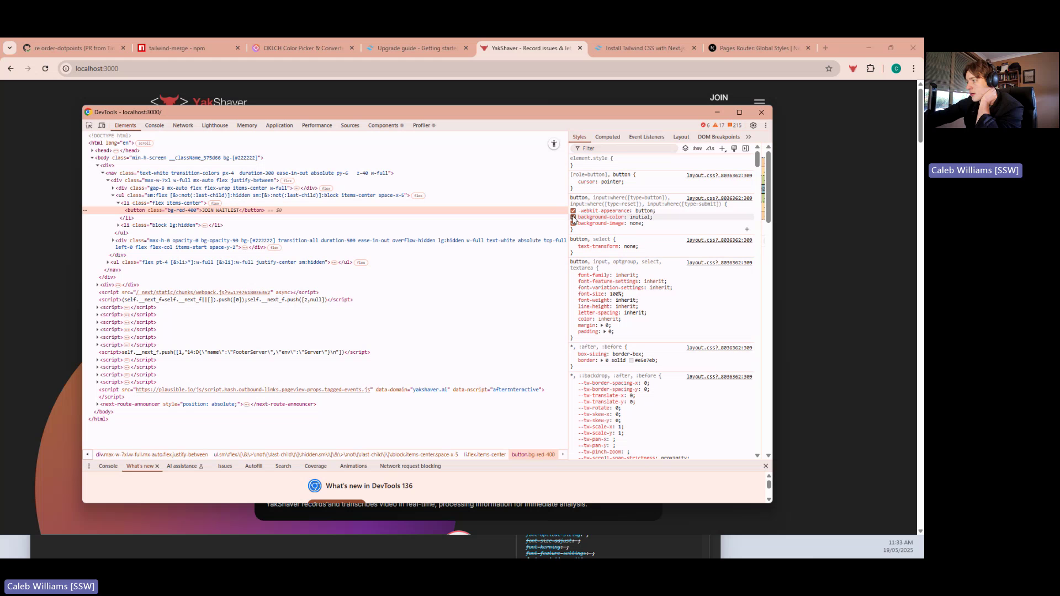Viewport: 1060px width, 596px height.
Task: Open the drawer three-dot menu beside Console
Action: pyautogui.click(x=89, y=466)
